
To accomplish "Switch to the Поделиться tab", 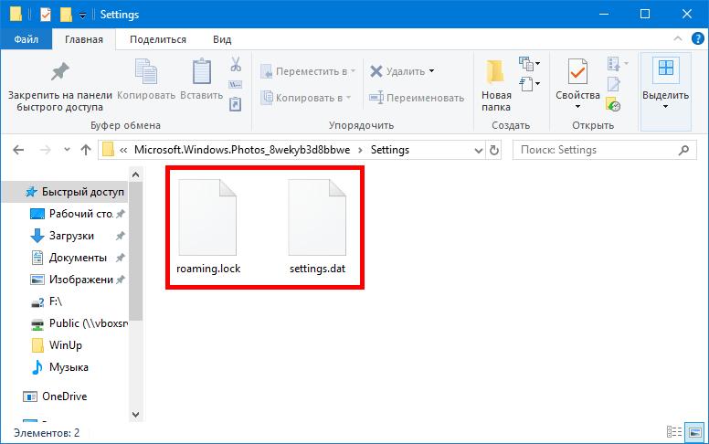I will [158, 40].
